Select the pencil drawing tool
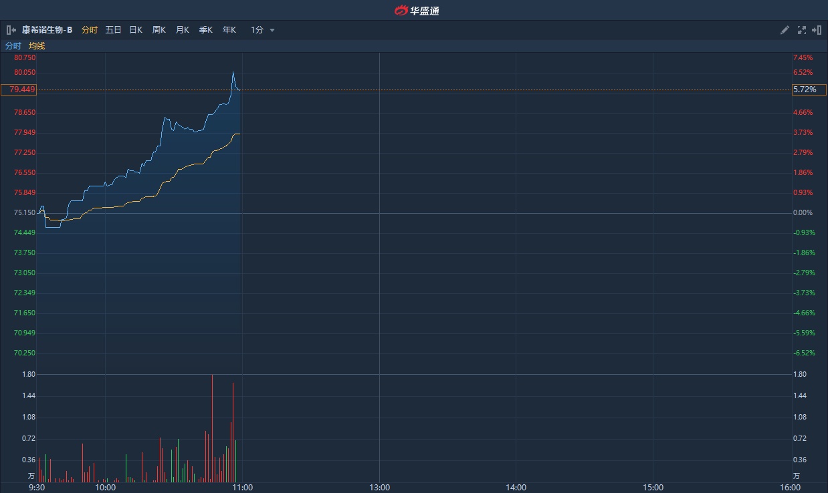 coord(785,30)
